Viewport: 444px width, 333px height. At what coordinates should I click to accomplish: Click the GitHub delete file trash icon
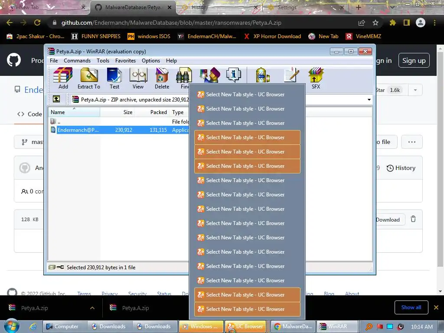pyautogui.click(x=413, y=219)
